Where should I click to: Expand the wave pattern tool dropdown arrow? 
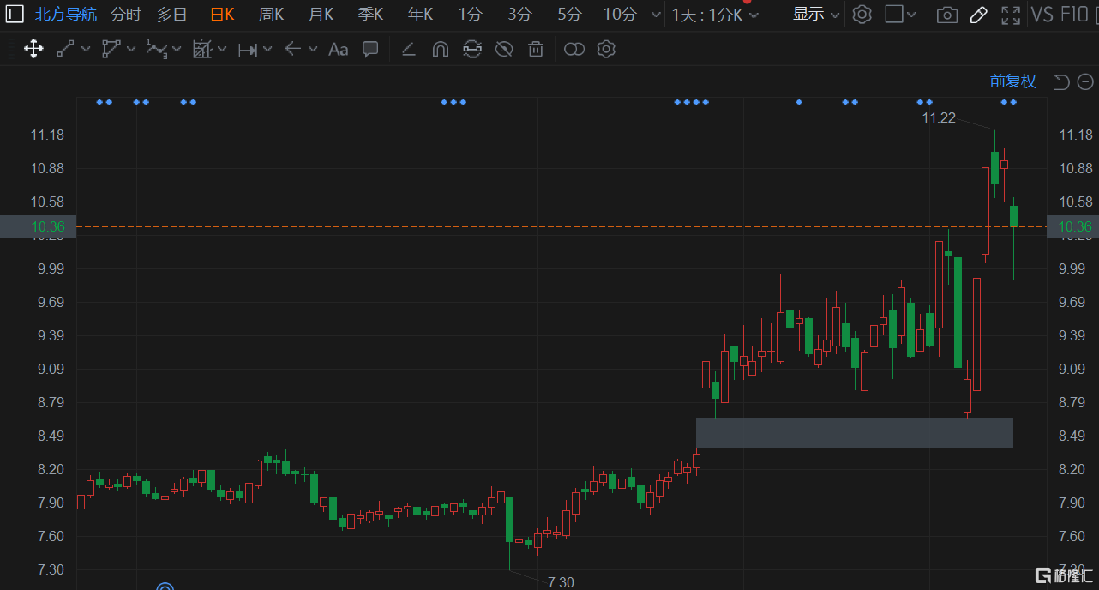click(177, 50)
